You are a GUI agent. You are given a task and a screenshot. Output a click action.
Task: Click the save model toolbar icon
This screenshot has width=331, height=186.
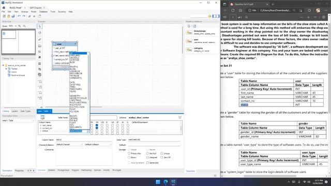click(x=13, y=16)
